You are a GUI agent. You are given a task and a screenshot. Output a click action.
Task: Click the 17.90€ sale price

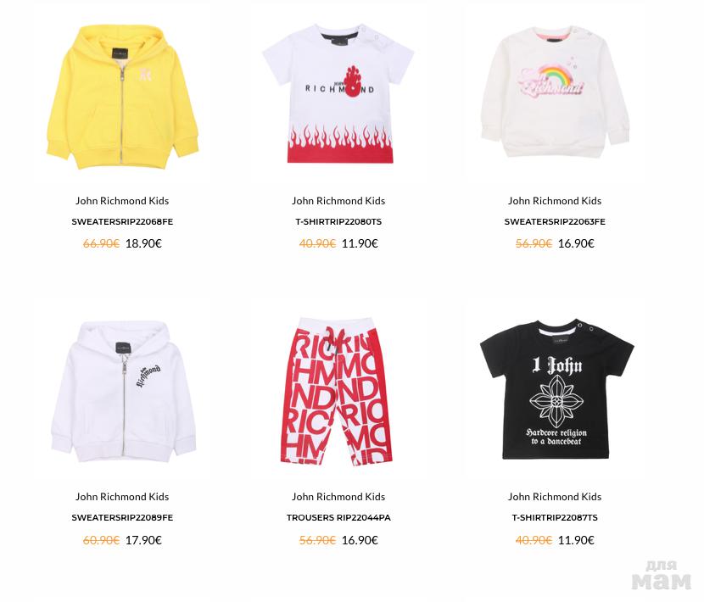(x=143, y=539)
